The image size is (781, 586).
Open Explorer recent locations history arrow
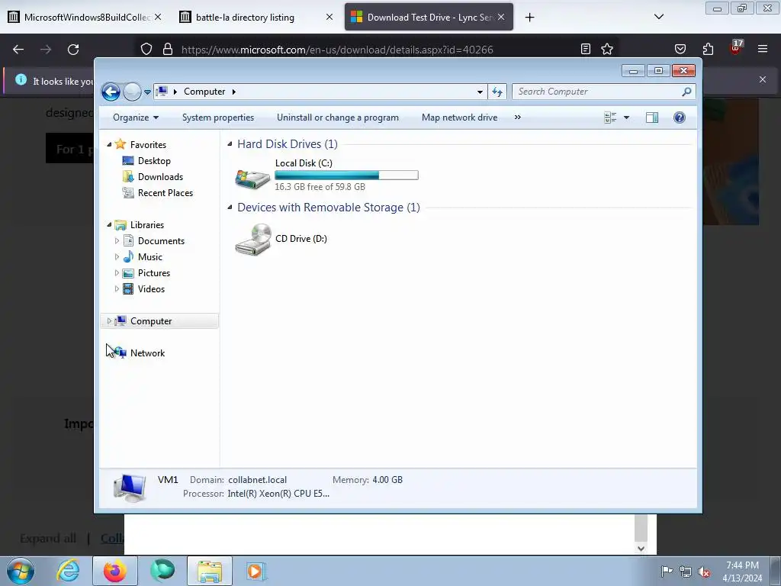tap(147, 92)
